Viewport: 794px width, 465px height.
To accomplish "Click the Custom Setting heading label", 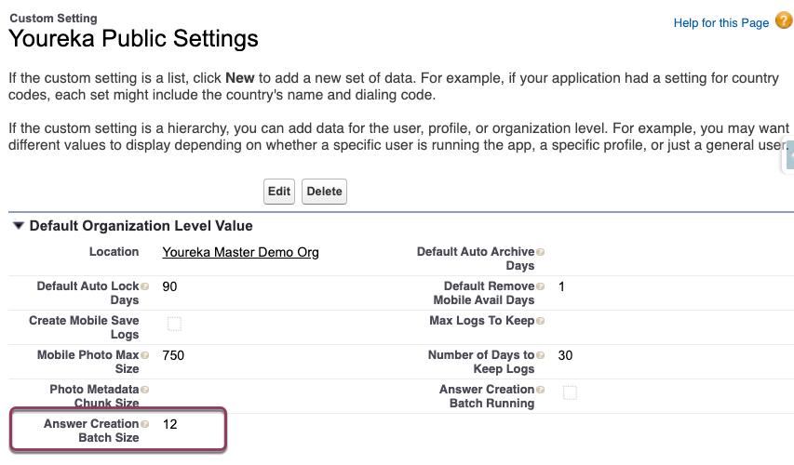I will coord(53,19).
